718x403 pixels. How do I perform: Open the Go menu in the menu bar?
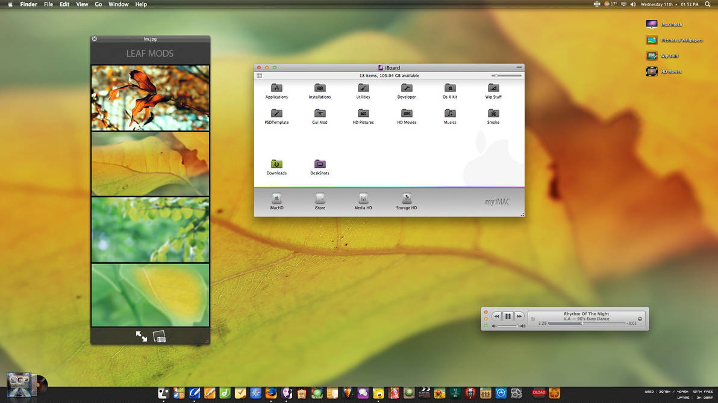98,4
